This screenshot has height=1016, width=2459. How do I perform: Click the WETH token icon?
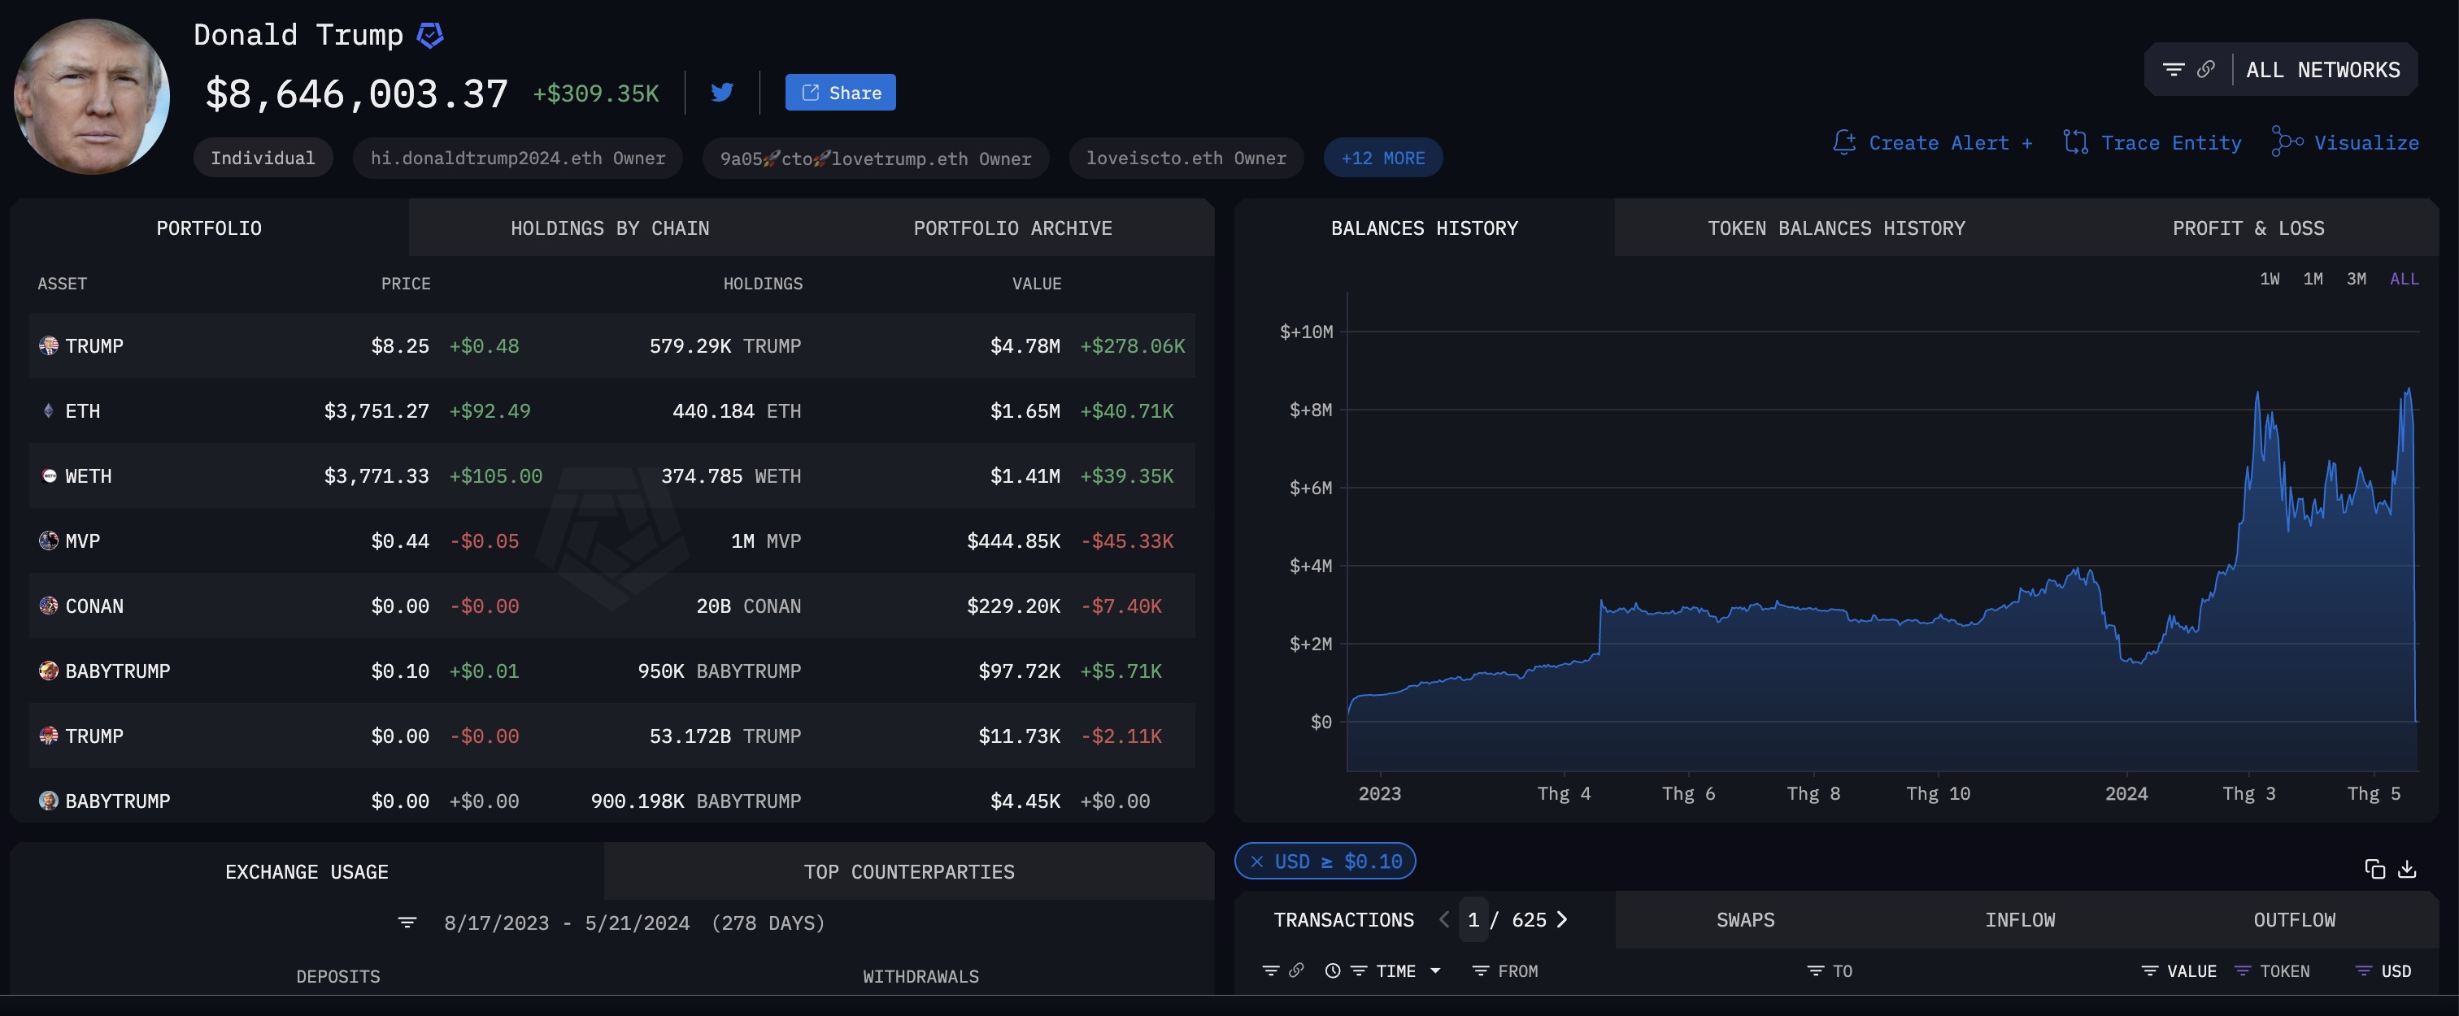pyautogui.click(x=49, y=475)
